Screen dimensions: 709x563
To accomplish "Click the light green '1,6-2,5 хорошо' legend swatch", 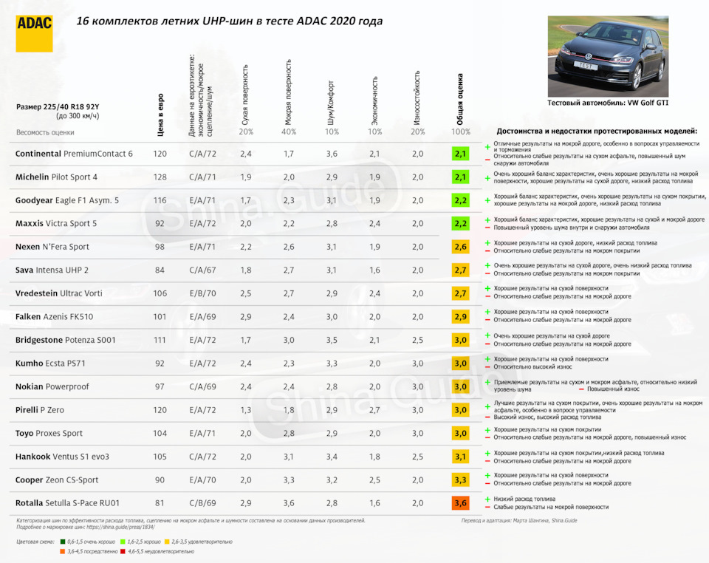I will coord(122,542).
